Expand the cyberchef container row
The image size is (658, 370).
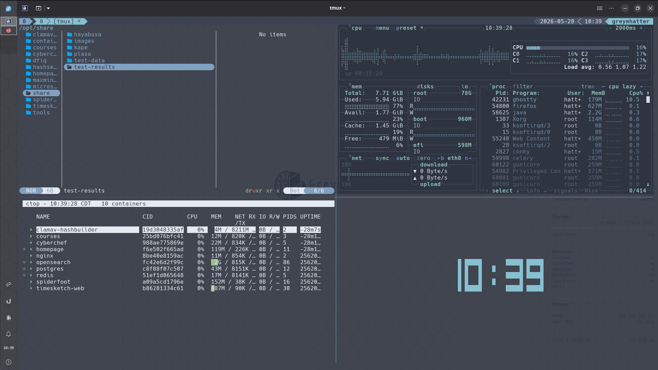(31, 243)
